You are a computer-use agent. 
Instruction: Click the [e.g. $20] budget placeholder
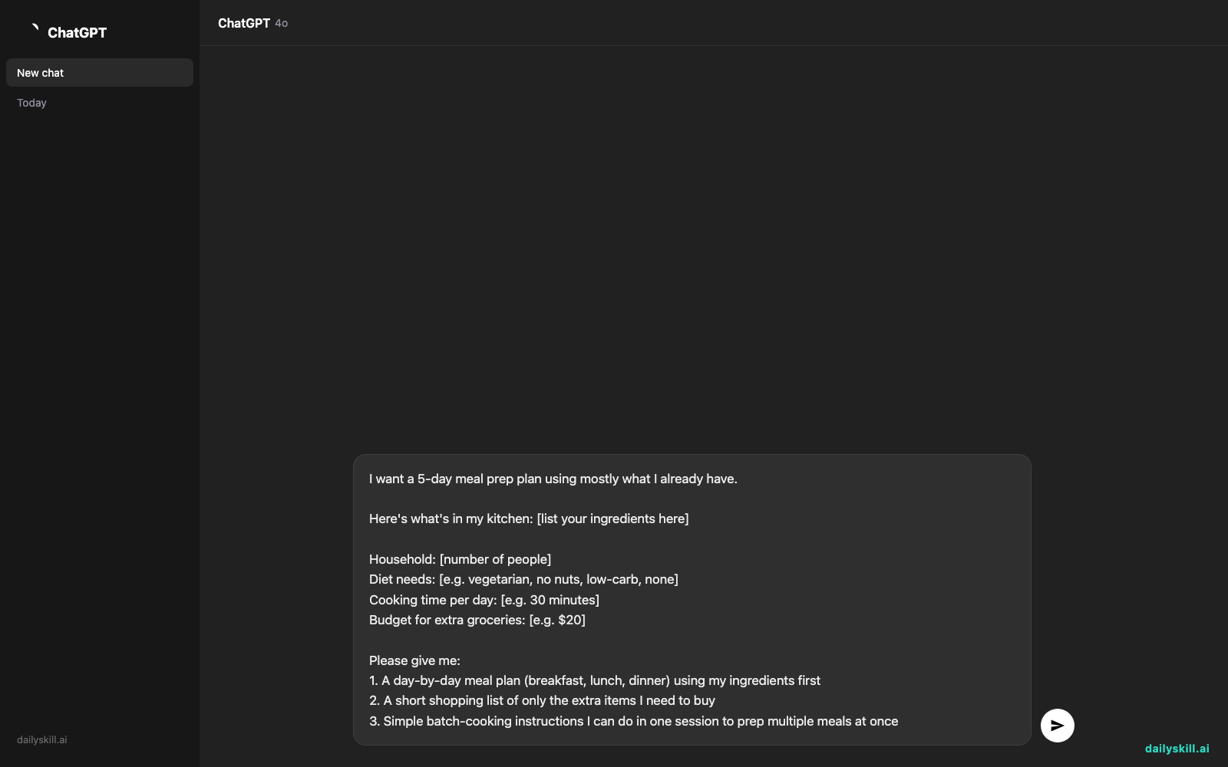pos(557,620)
